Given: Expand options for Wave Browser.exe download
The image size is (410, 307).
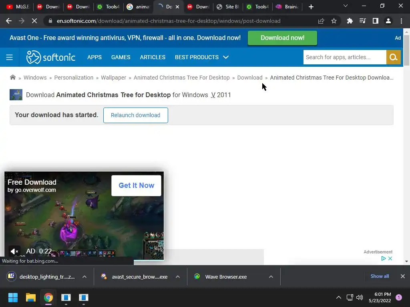Looking at the screenshot, I should coord(271,277).
